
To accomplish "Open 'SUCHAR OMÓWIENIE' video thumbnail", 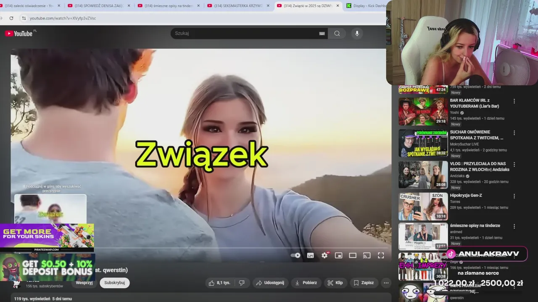I will [x=423, y=143].
